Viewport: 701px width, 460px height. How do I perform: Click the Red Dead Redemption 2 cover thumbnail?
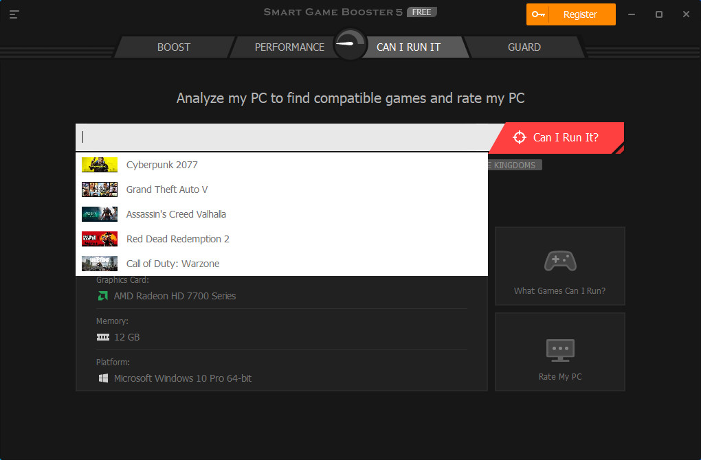99,238
